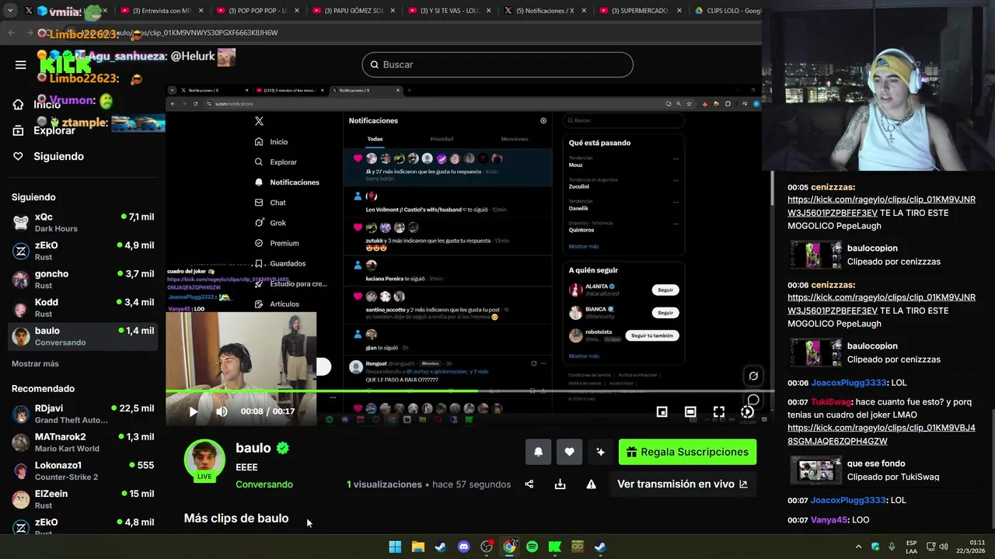This screenshot has width=995, height=559.
Task: Switch to the Notificaciones / X browser tab
Action: (546, 11)
